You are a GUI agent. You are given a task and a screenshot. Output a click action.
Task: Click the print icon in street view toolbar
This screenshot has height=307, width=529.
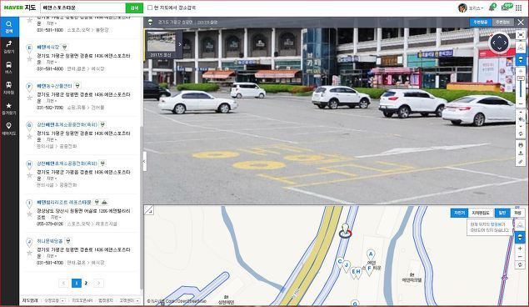point(521,145)
